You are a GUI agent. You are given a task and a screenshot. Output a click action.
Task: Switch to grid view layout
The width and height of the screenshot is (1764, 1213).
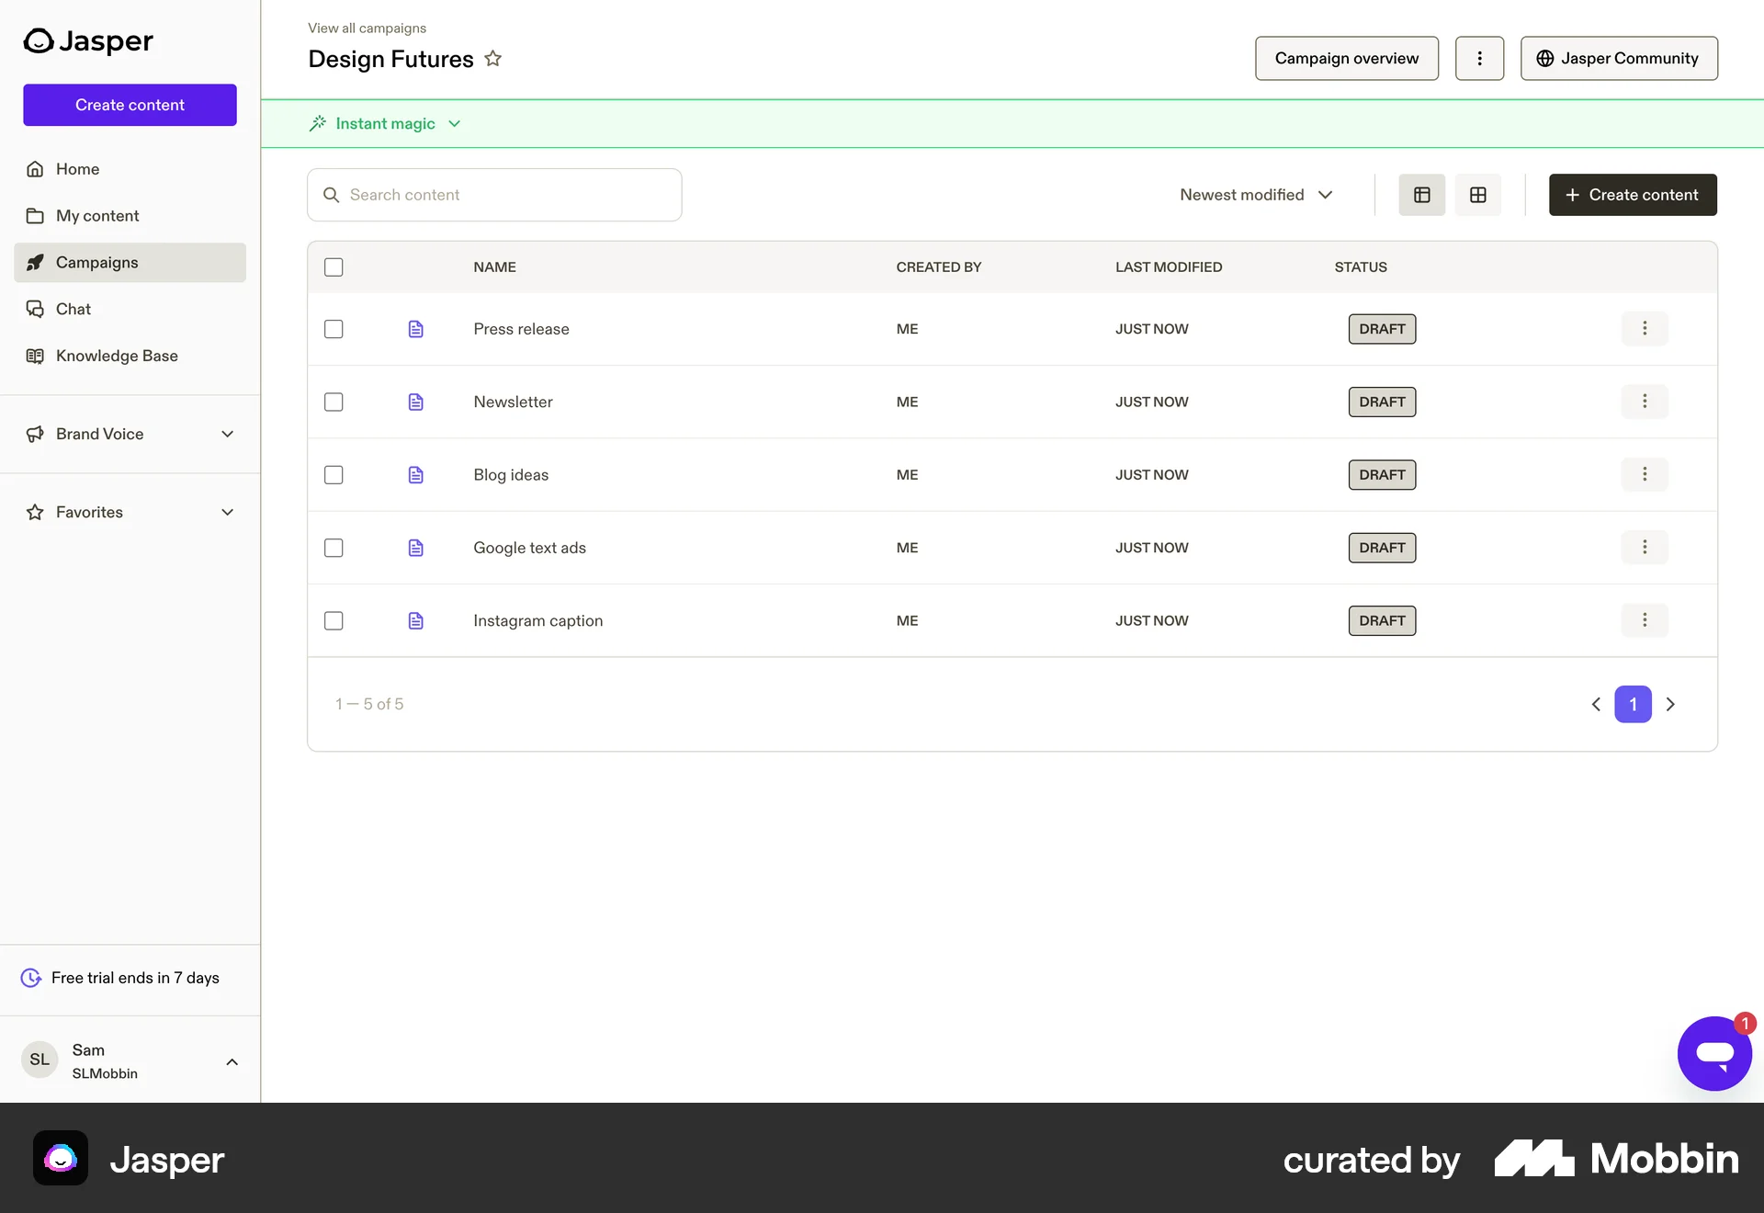tap(1478, 194)
